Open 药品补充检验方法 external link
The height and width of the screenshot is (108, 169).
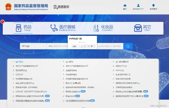click(73, 92)
